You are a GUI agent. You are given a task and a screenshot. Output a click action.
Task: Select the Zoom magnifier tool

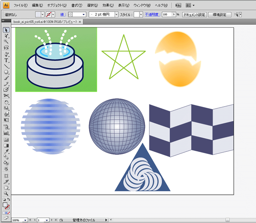click(6, 193)
